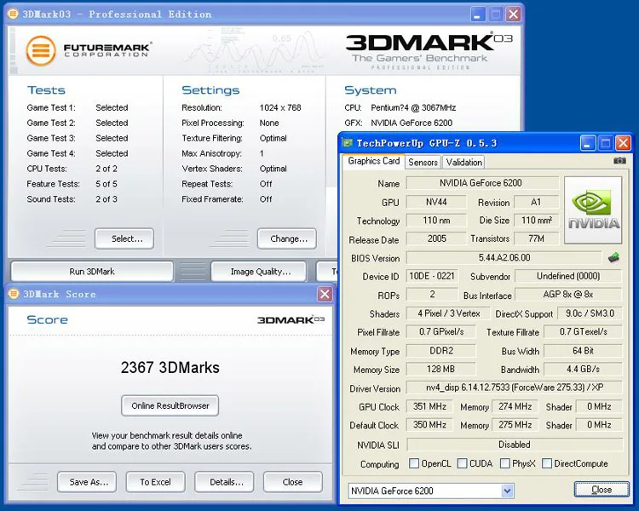This screenshot has height=511, width=639.
Task: Click the Sound Tests 2 of 3 text
Action: pyautogui.click(x=106, y=199)
